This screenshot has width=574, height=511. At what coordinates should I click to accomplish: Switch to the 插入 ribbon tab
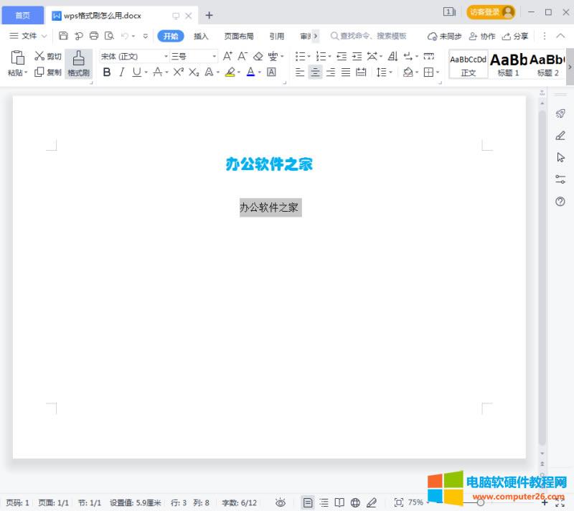[x=201, y=36]
